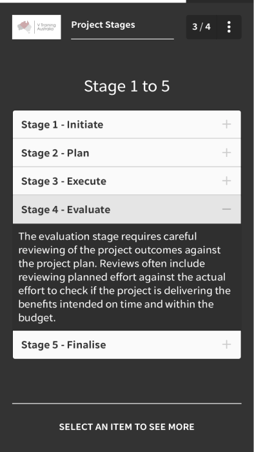Expand the Stage 5 - Finalise row

pyautogui.click(x=127, y=345)
